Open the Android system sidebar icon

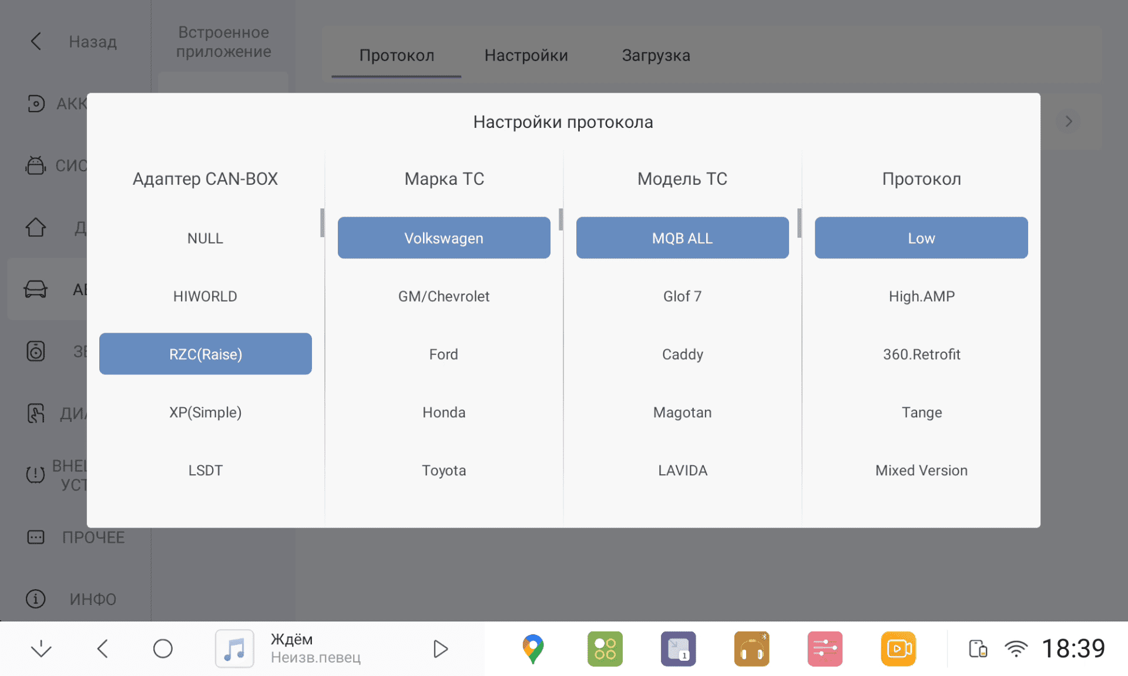pos(36,165)
